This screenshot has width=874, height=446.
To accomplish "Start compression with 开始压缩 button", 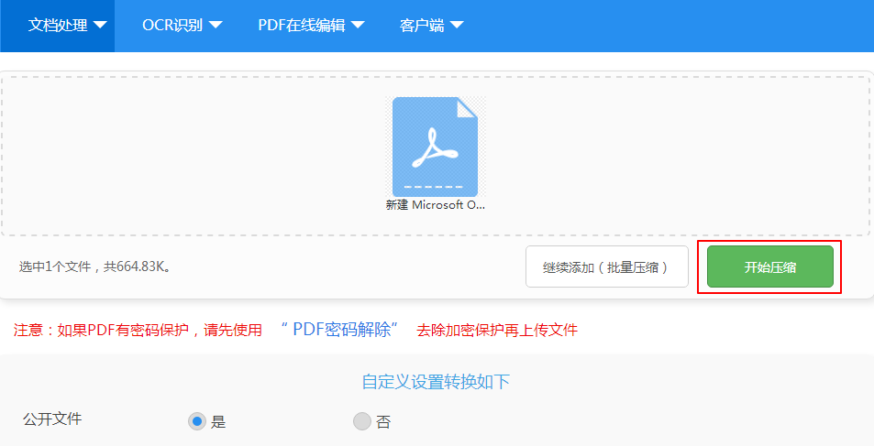I will 769,267.
